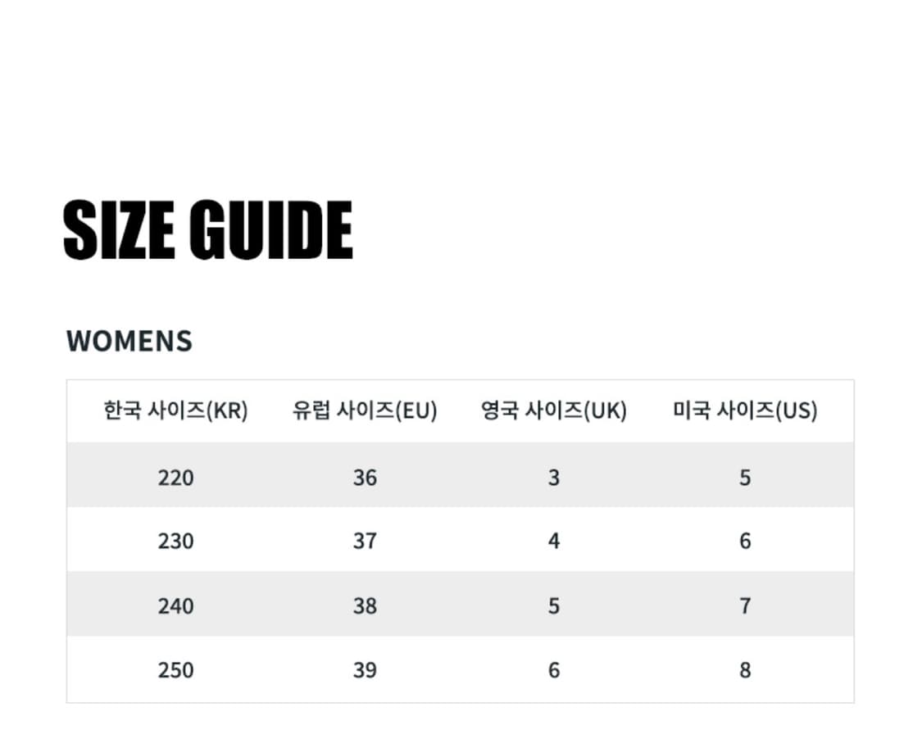Image resolution: width=922 pixels, height=748 pixels.
Task: Click EU size 39 in the table
Action: [365, 669]
